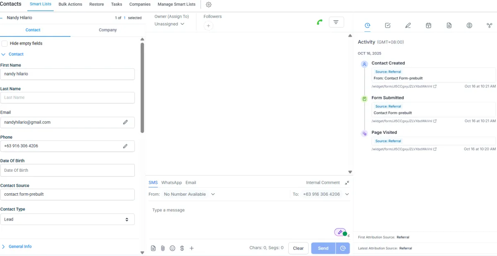The height and width of the screenshot is (256, 497).
Task: Open the Documents file icon tab
Action: 449,26
